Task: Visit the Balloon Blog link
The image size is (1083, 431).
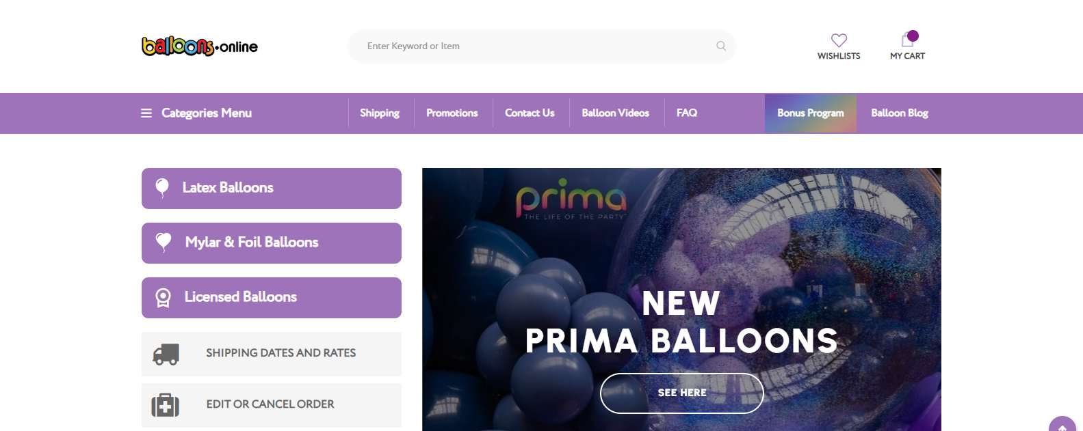Action: point(900,113)
